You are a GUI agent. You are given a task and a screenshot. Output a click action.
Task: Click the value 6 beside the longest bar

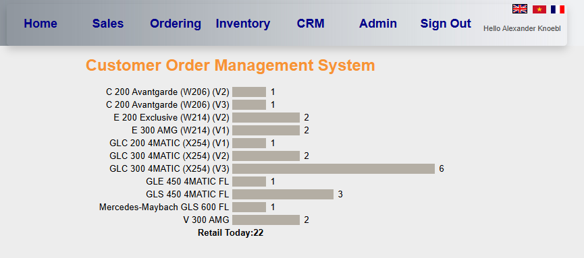(x=442, y=169)
